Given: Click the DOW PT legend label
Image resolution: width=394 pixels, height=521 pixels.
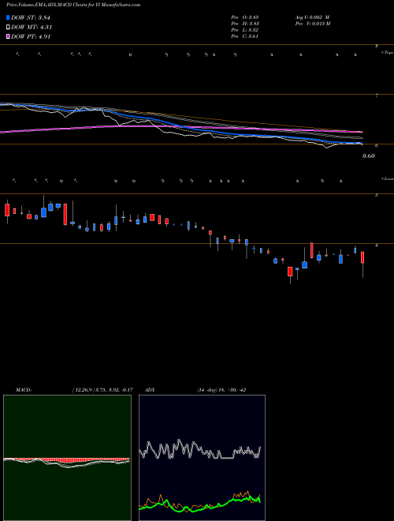Looking at the screenshot, I should pos(32,36).
